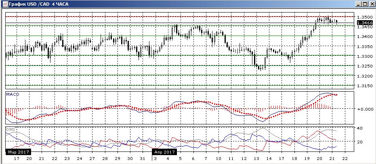Click the DMI indicator label

pos(11,130)
